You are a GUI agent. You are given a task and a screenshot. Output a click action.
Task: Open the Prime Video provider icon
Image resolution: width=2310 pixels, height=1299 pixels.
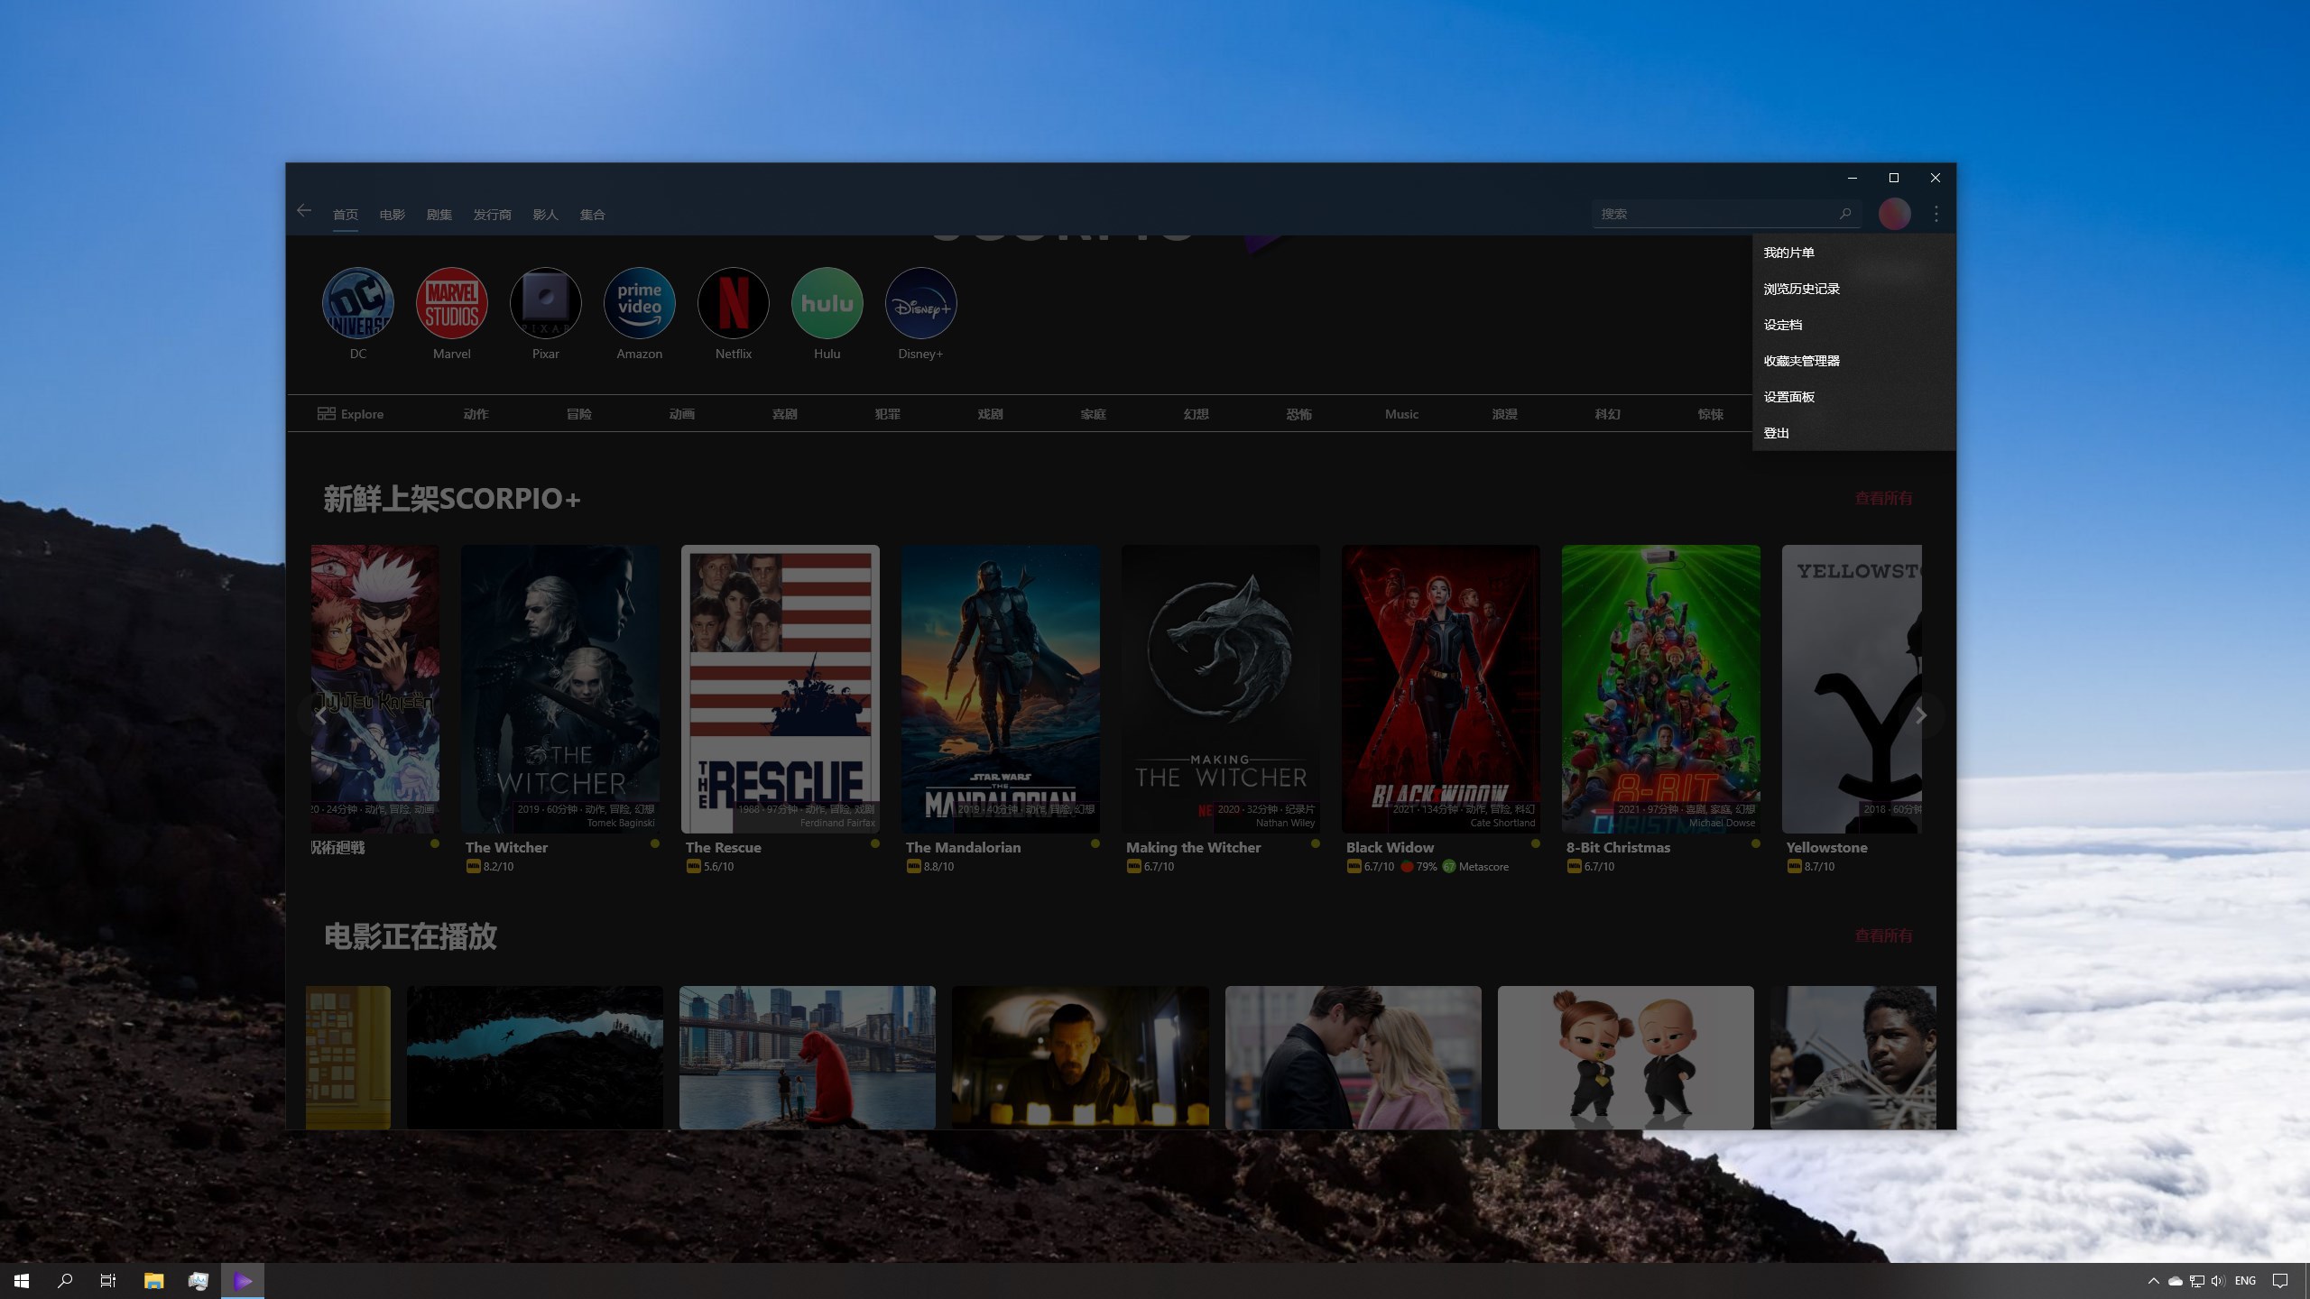pyautogui.click(x=639, y=303)
